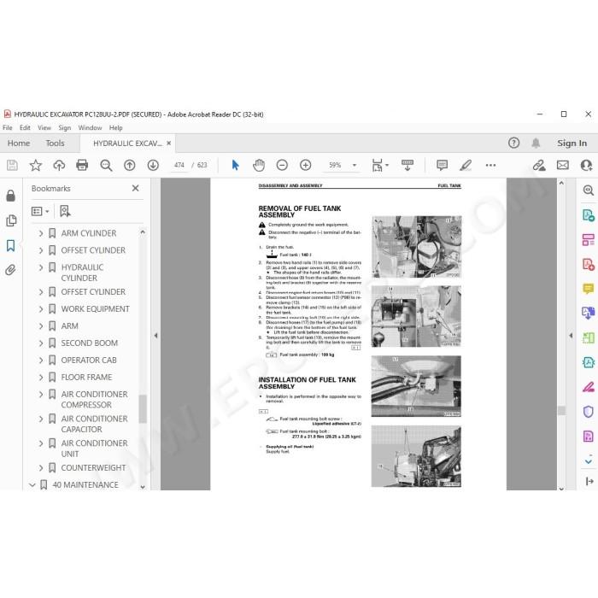Click the Sign In button

coord(572,143)
